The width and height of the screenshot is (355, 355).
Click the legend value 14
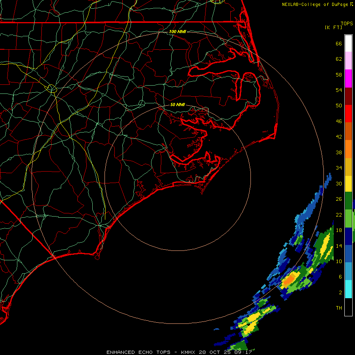tap(339, 246)
